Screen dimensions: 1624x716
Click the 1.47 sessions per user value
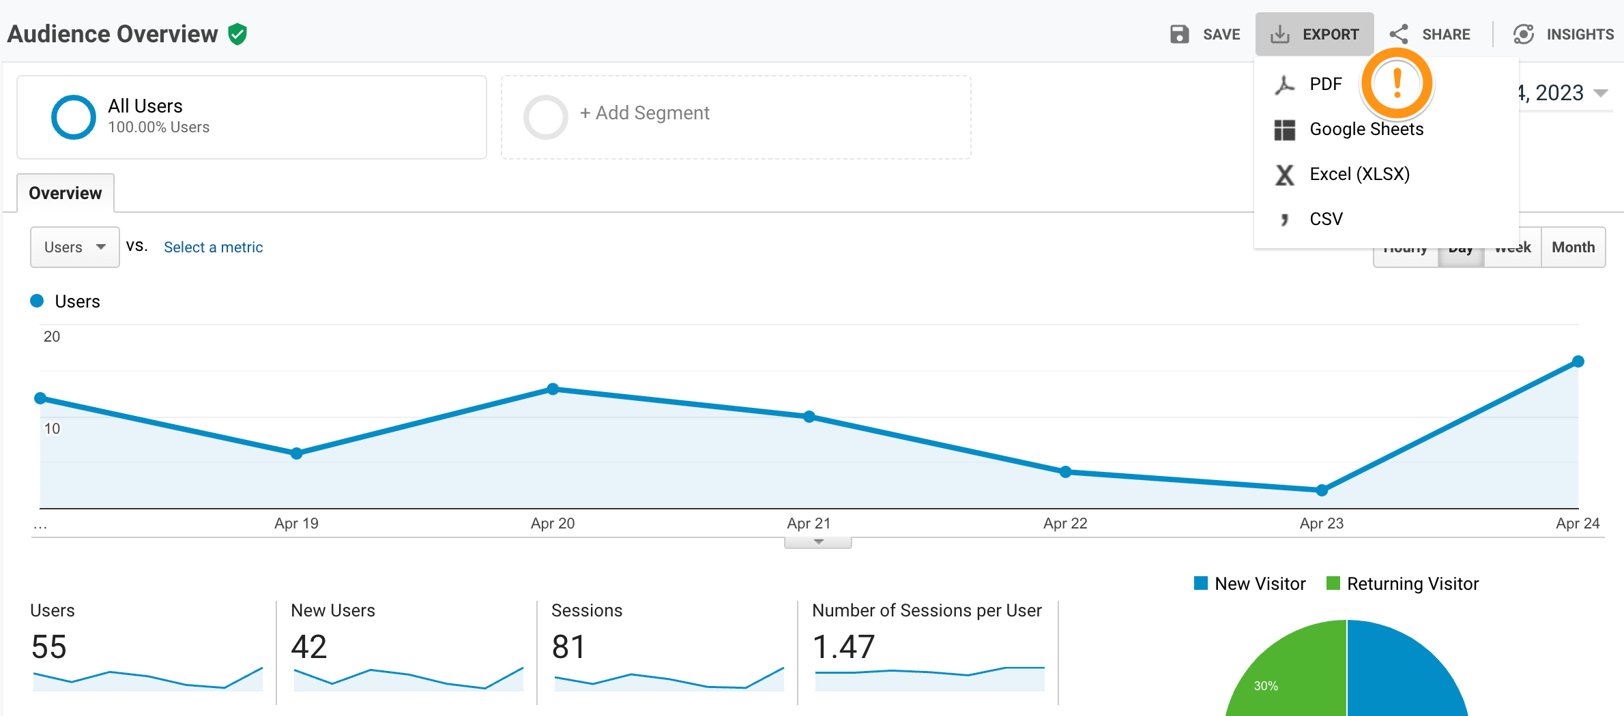843,646
